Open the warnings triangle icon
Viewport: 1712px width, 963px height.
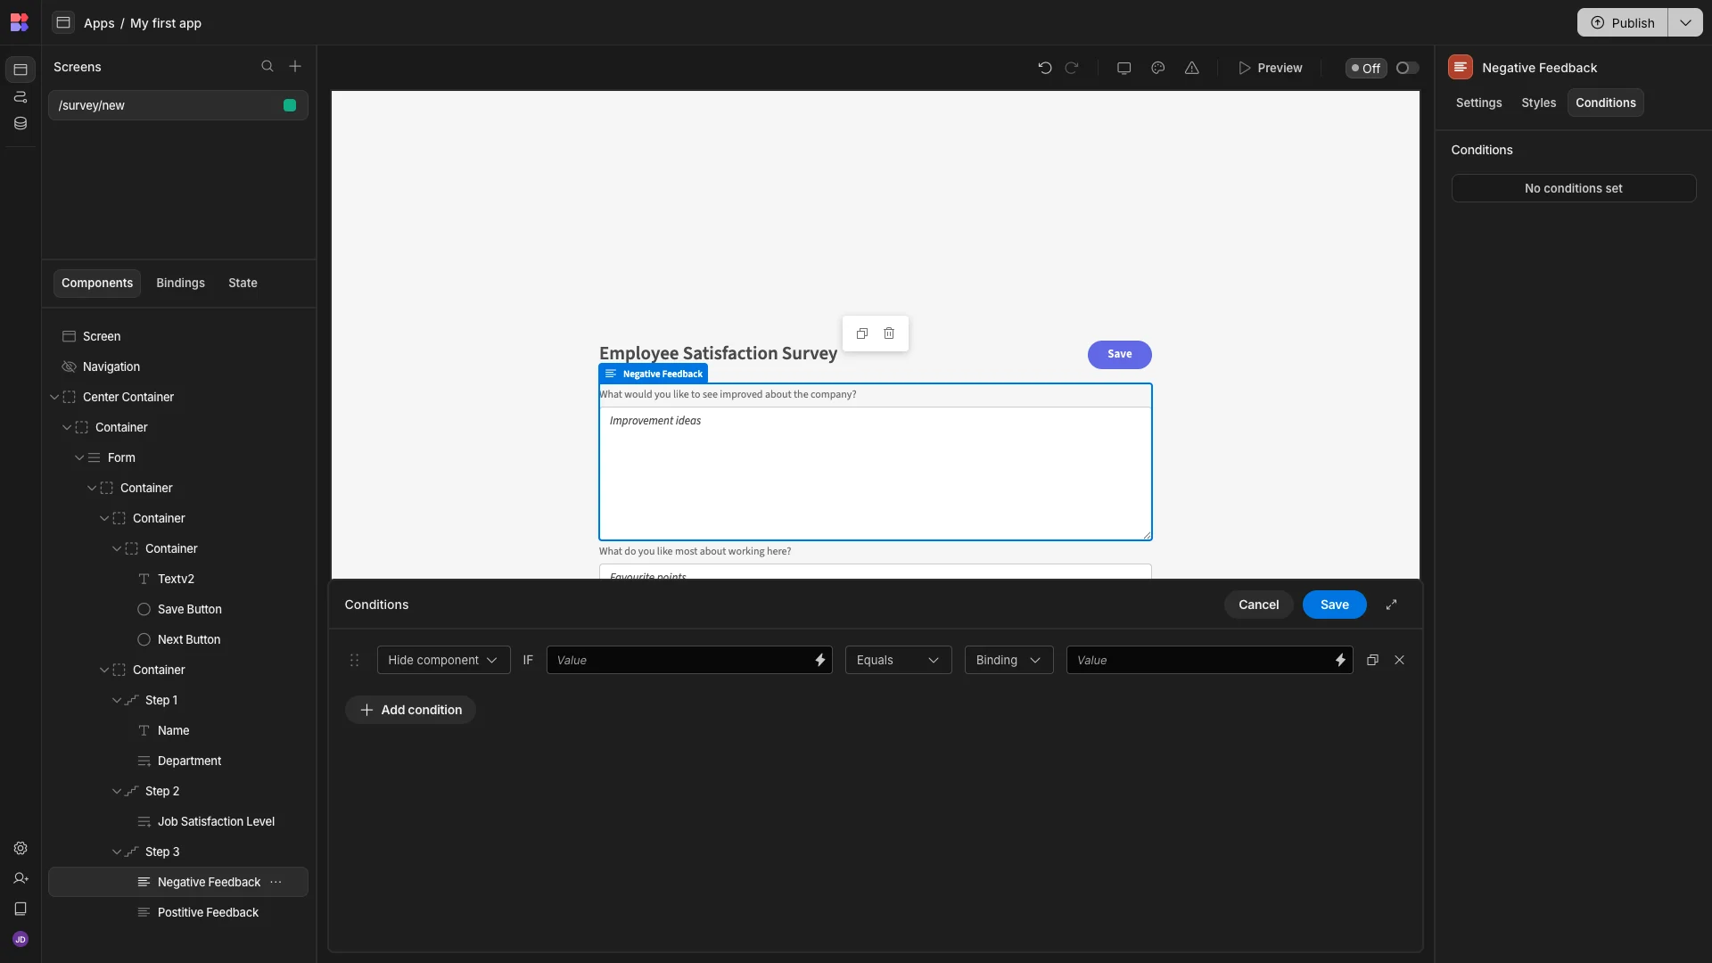tap(1191, 68)
